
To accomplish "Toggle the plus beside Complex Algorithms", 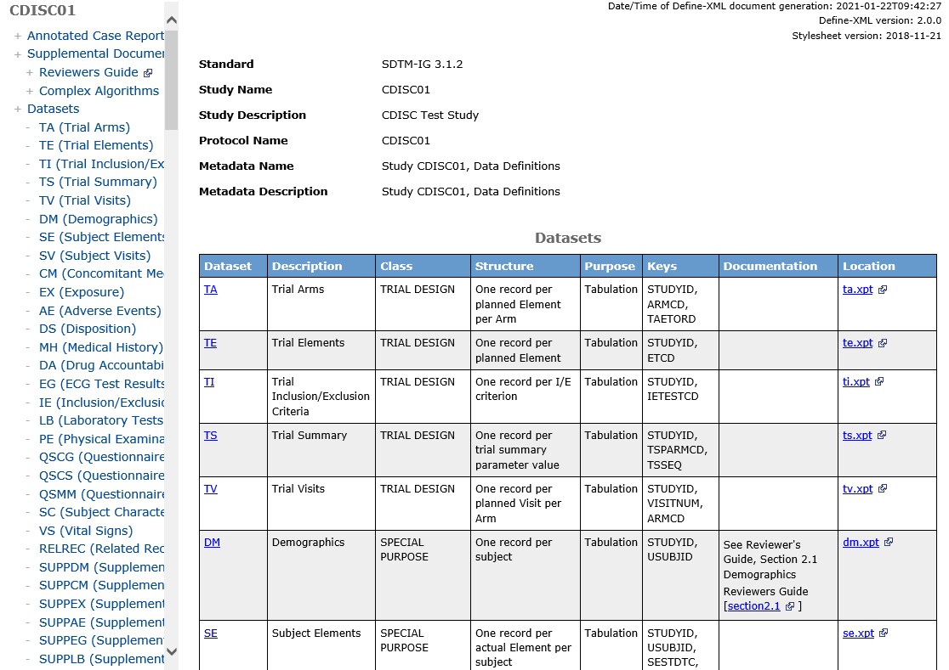I will pos(30,91).
